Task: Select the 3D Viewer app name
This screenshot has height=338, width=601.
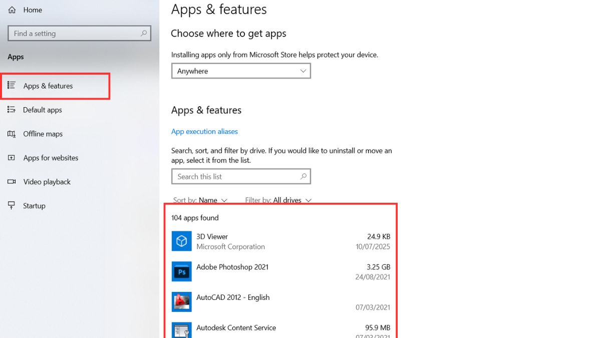Action: pyautogui.click(x=212, y=236)
